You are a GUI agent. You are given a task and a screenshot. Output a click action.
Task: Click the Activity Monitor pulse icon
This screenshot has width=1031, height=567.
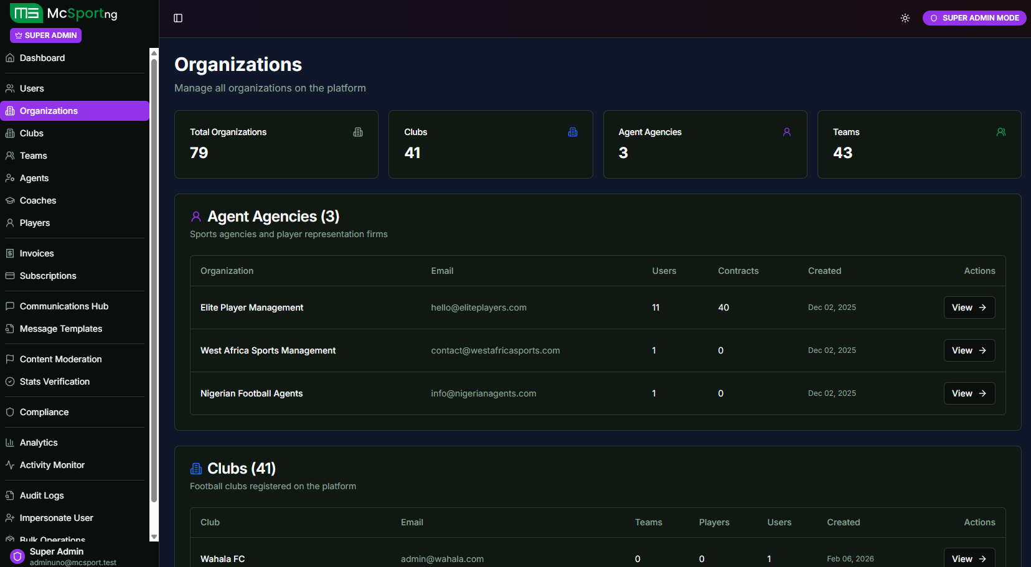tap(10, 465)
